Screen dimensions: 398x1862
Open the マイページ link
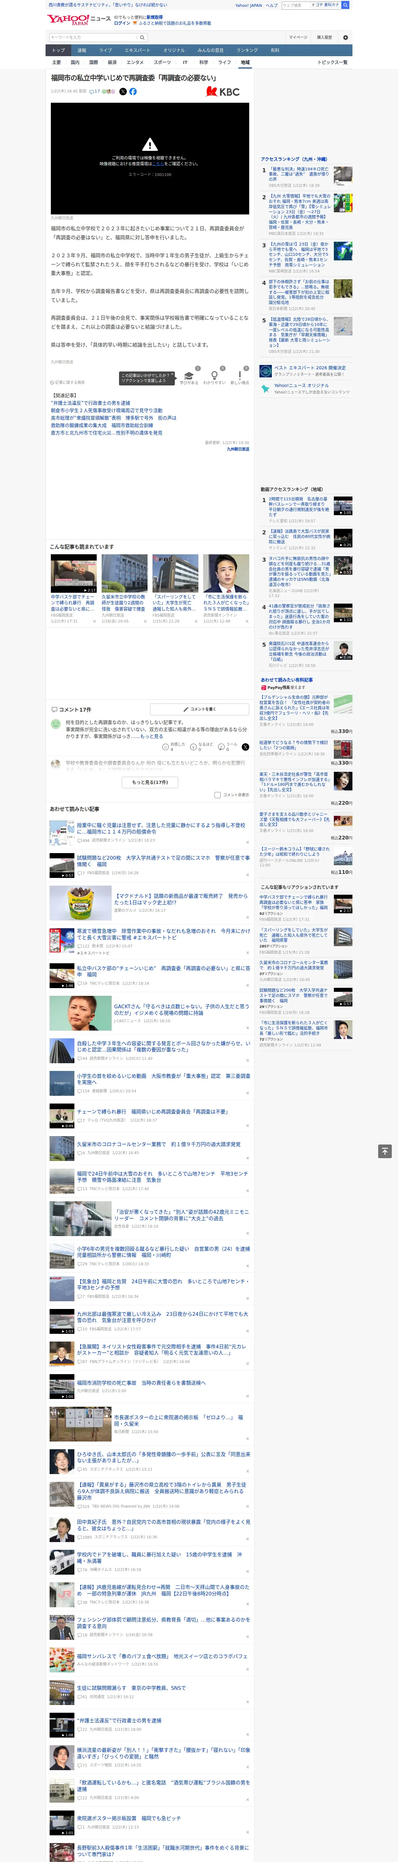pos(298,38)
